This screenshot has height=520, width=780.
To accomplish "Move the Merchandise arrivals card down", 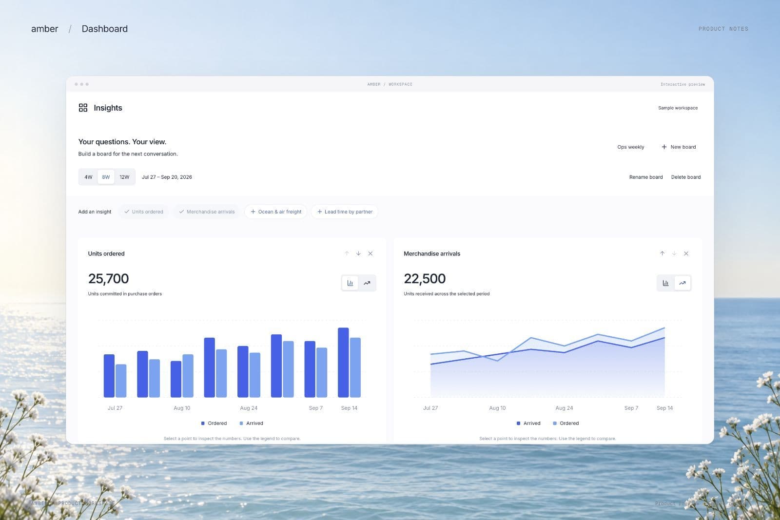I will coord(674,253).
